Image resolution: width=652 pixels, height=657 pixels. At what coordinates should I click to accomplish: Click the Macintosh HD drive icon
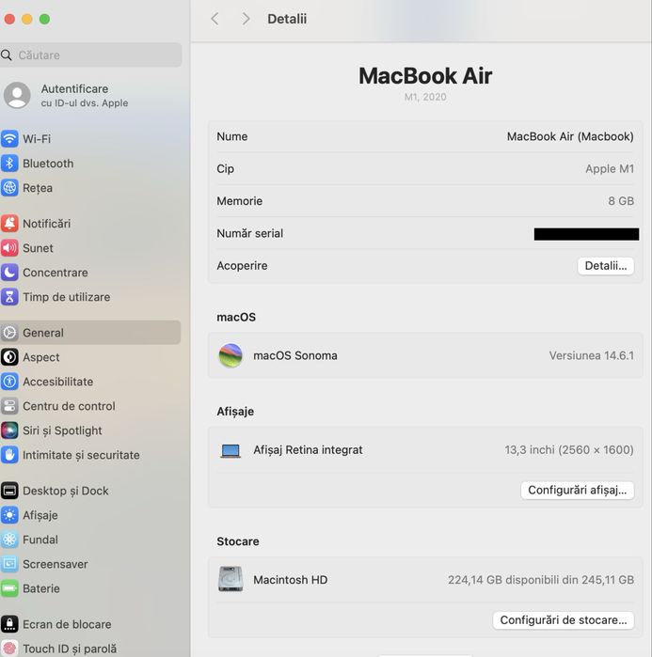click(231, 579)
